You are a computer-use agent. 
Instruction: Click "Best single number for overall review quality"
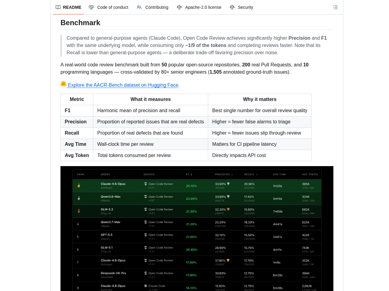[x=260, y=111]
